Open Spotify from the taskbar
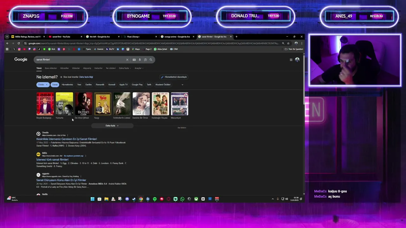Image resolution: width=406 pixels, height=228 pixels. pos(155,199)
